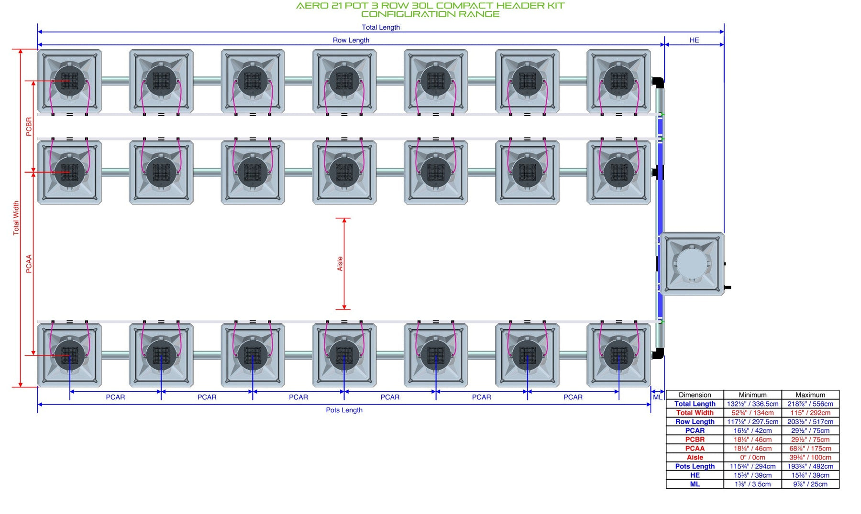Click the '218⅞" / 556cm' cell

point(810,404)
